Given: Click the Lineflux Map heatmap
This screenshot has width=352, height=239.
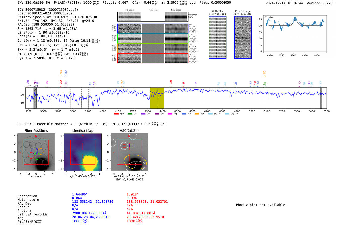Looking at the screenshot, I should point(83,152).
